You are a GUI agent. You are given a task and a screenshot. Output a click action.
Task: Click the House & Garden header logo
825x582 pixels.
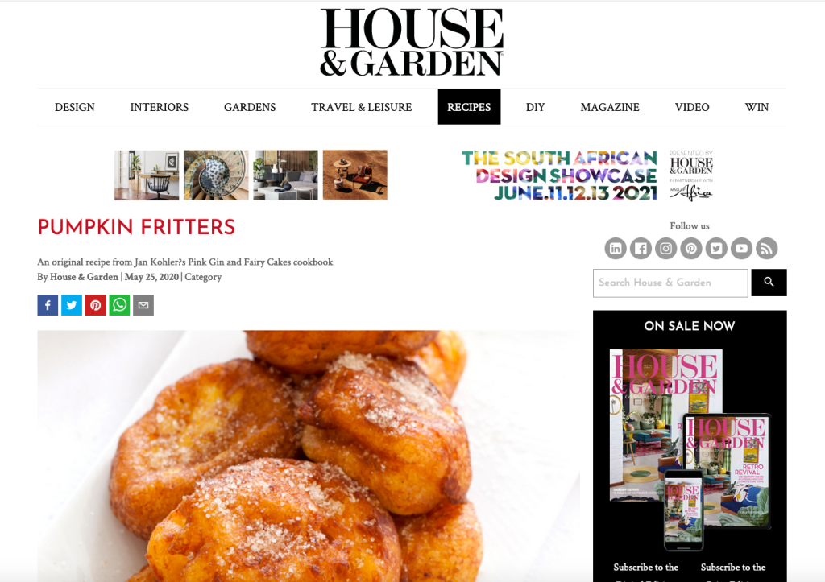[x=412, y=42]
